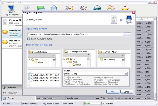Click the 21 tracks selected status text

coord(29,104)
